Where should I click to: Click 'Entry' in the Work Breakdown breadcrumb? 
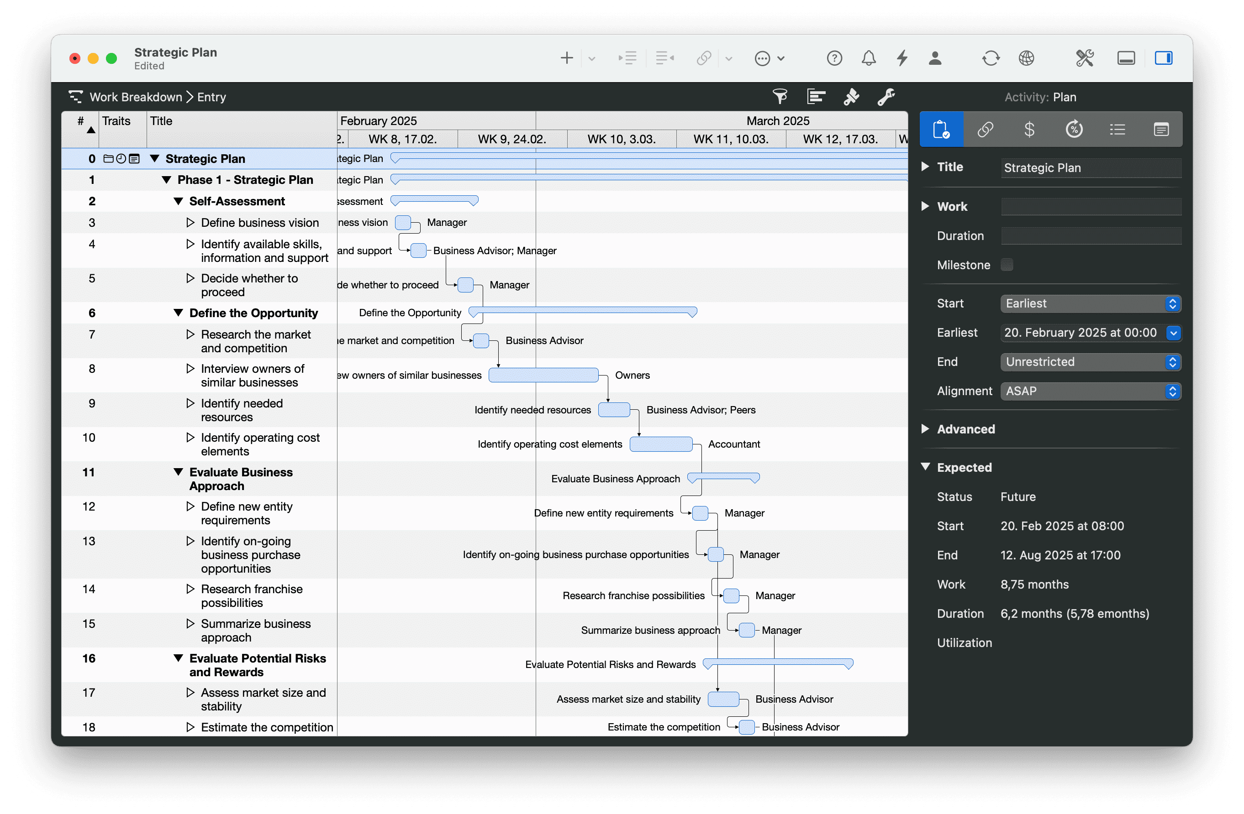pos(211,97)
